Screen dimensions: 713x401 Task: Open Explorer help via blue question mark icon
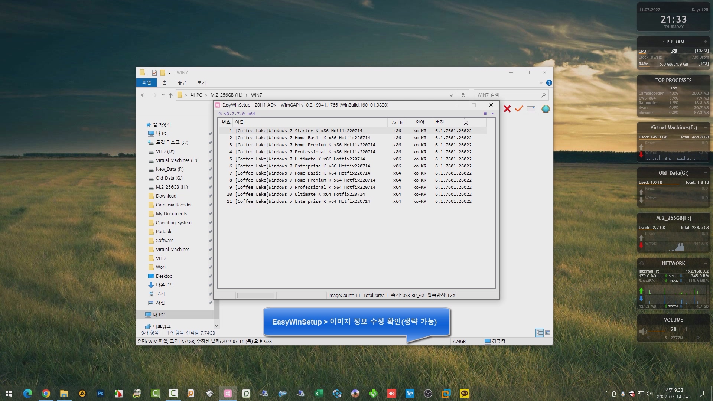[x=549, y=83]
